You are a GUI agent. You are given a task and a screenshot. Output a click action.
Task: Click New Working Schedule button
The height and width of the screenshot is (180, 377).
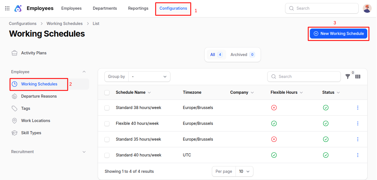338,34
